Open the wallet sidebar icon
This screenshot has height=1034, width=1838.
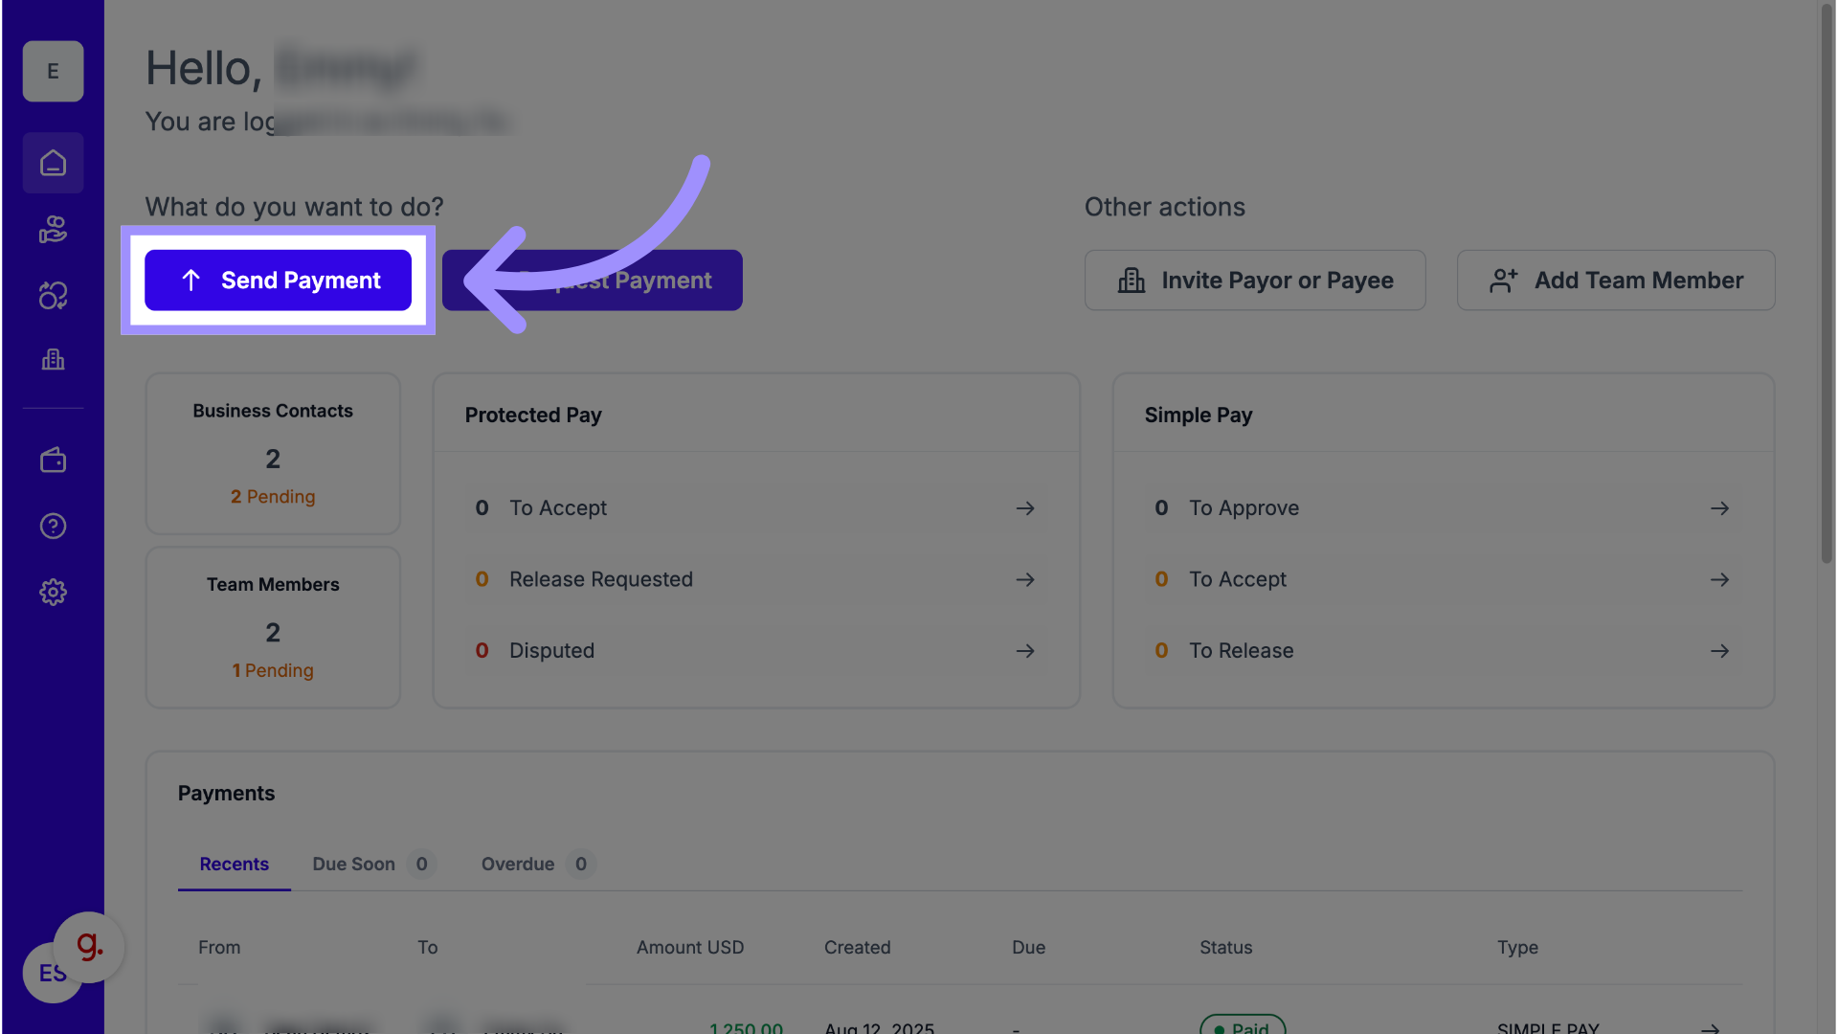click(53, 461)
